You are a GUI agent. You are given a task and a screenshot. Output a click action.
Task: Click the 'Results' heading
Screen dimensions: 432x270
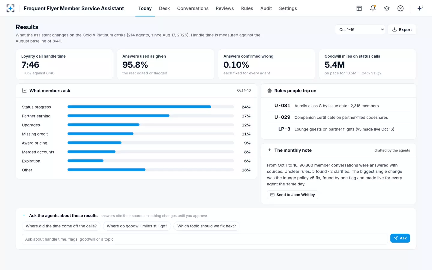click(x=27, y=27)
